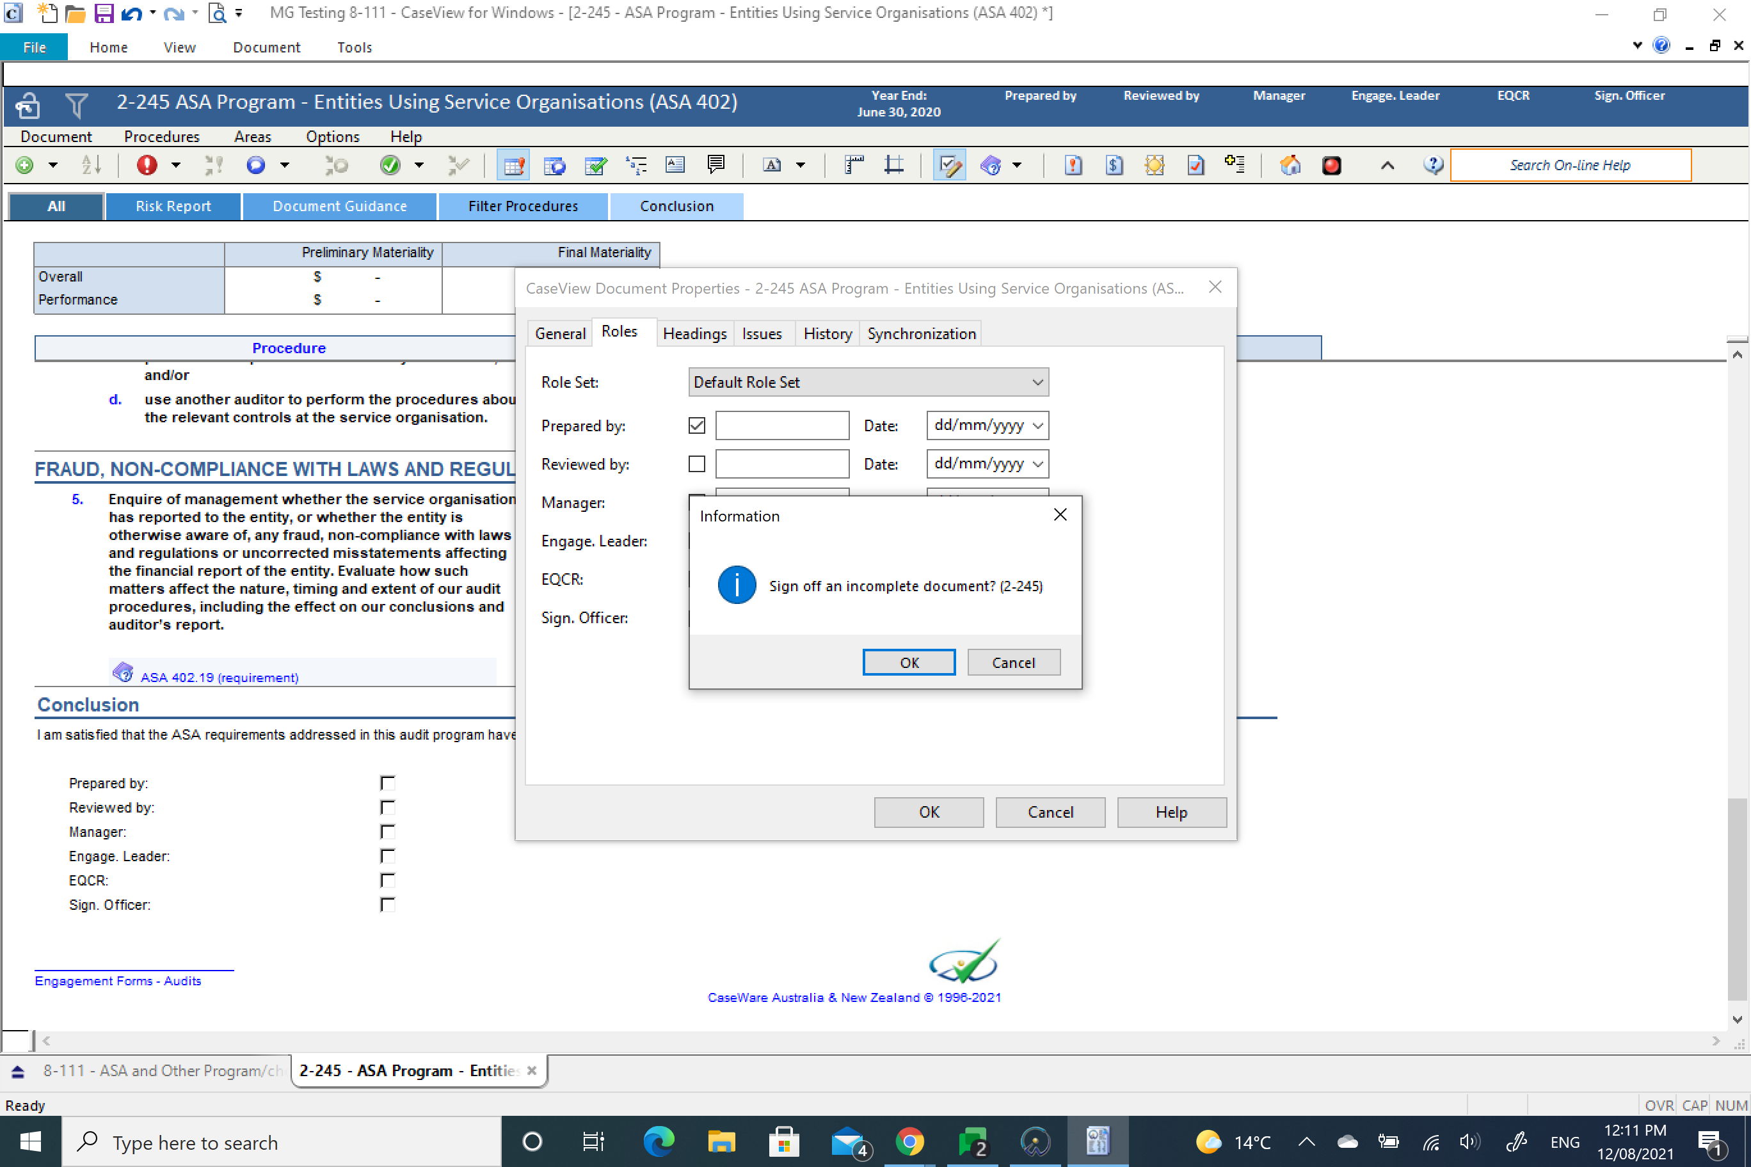This screenshot has height=1167, width=1751.
Task: Expand dropdown arrow beside text style icon
Action: (x=801, y=165)
